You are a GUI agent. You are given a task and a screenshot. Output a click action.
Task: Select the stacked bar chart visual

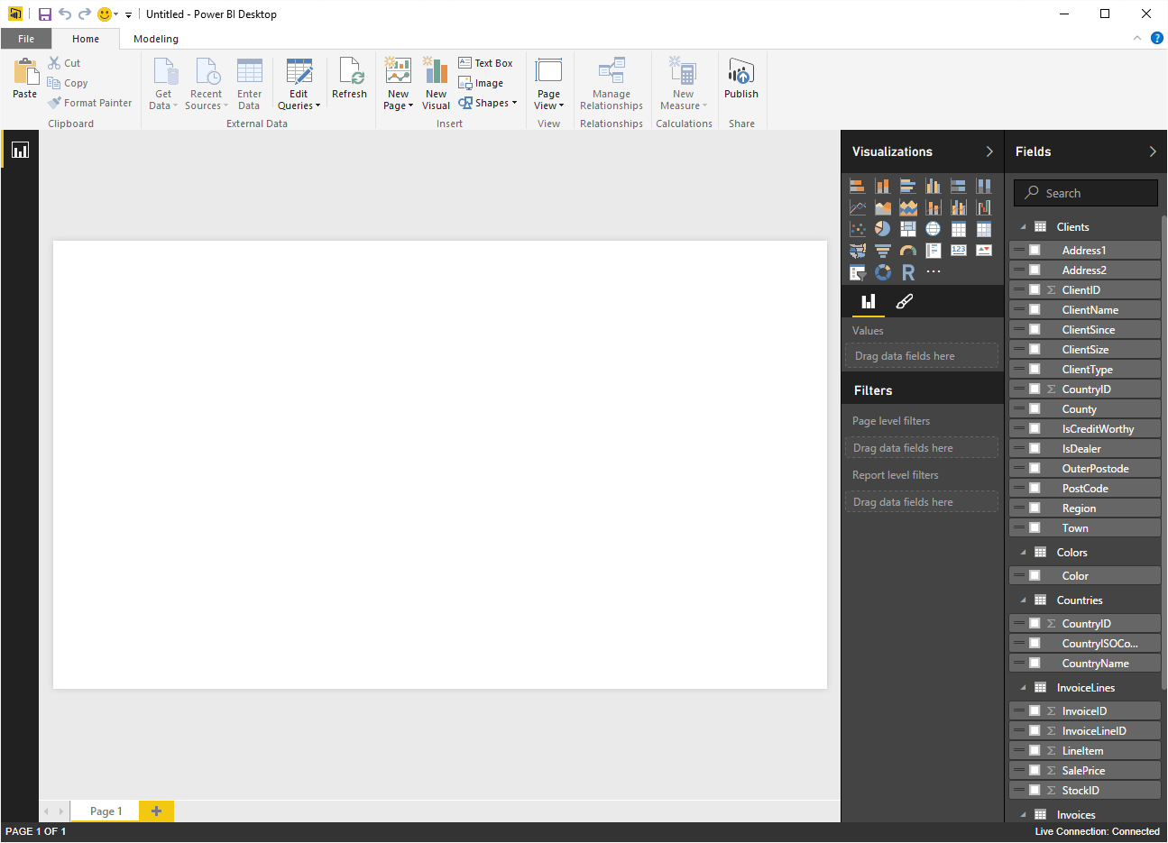click(x=858, y=186)
